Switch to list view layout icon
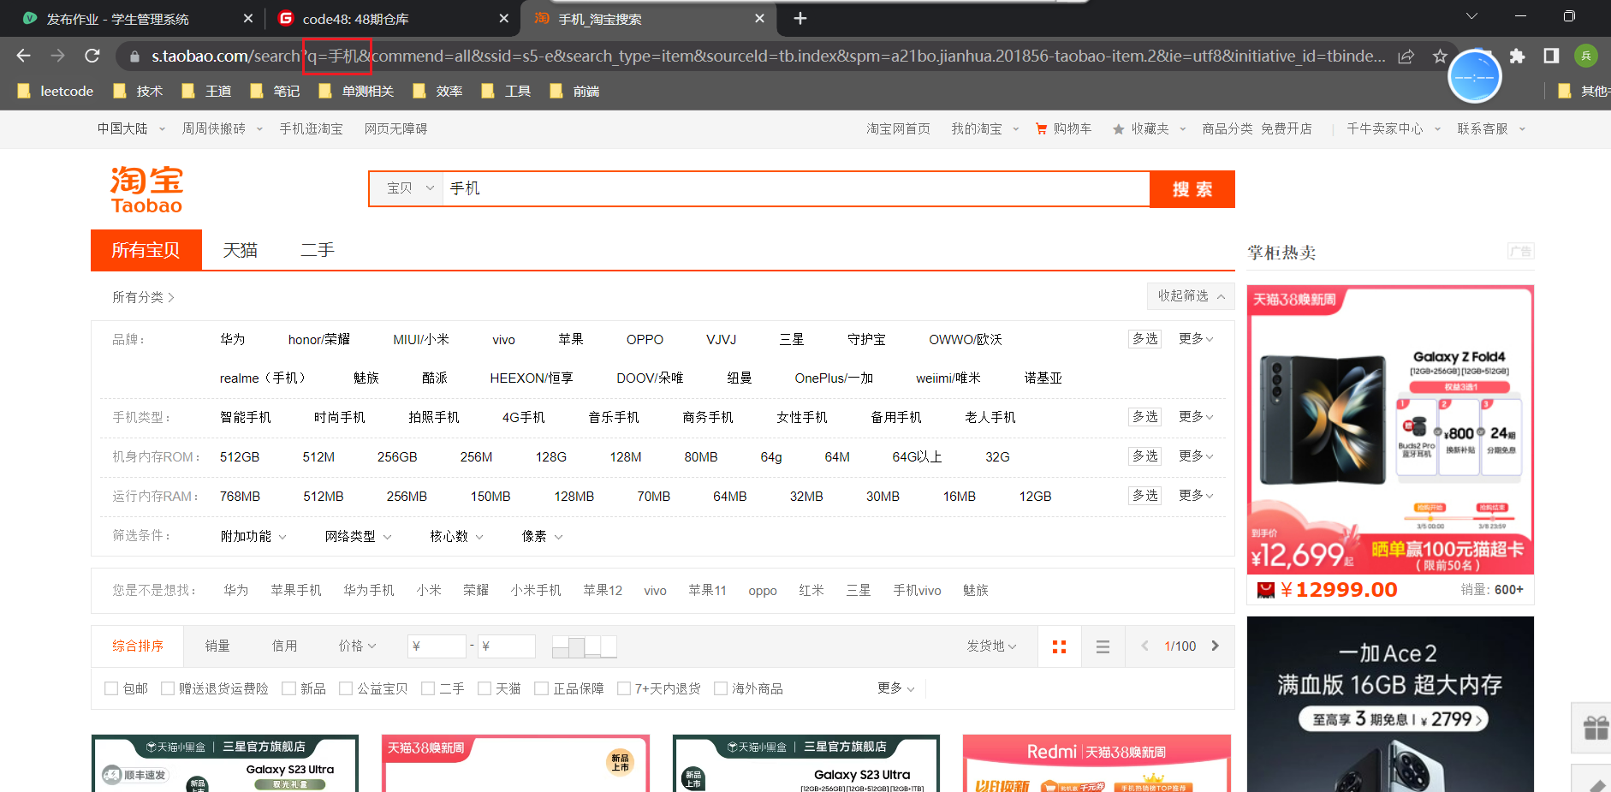The width and height of the screenshot is (1611, 792). (1103, 646)
